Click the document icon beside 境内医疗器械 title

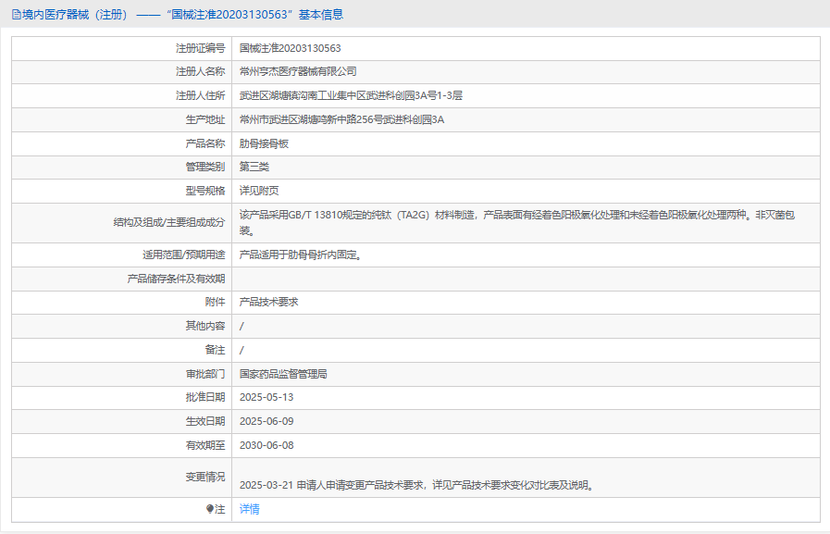pyautogui.click(x=17, y=15)
